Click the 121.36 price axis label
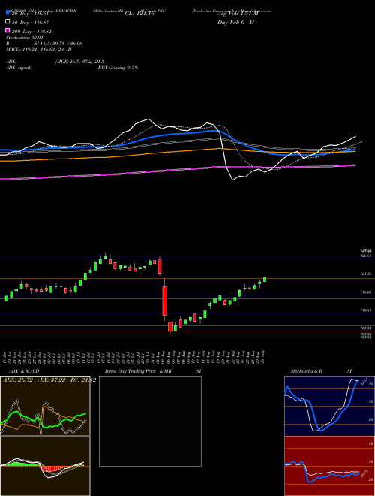Viewport: 375px width, 496px height. click(x=365, y=274)
